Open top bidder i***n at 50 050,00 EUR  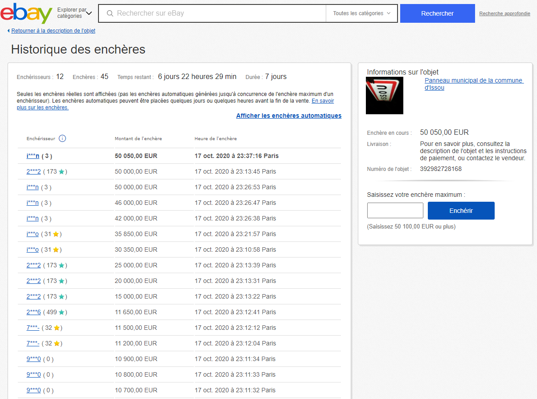[x=33, y=156]
